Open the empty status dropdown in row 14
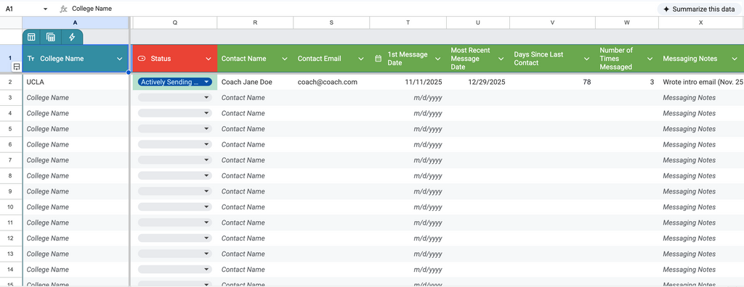The image size is (744, 287). click(174, 270)
